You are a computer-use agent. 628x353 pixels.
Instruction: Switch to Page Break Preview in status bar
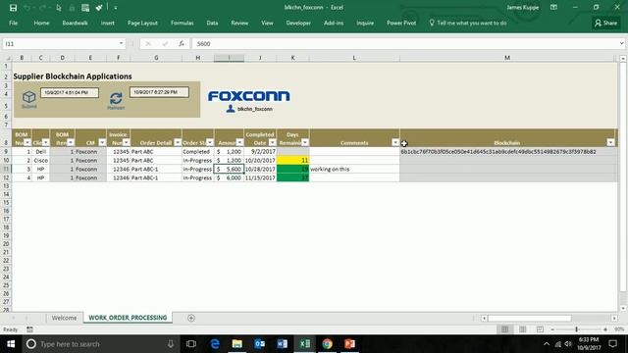540,329
